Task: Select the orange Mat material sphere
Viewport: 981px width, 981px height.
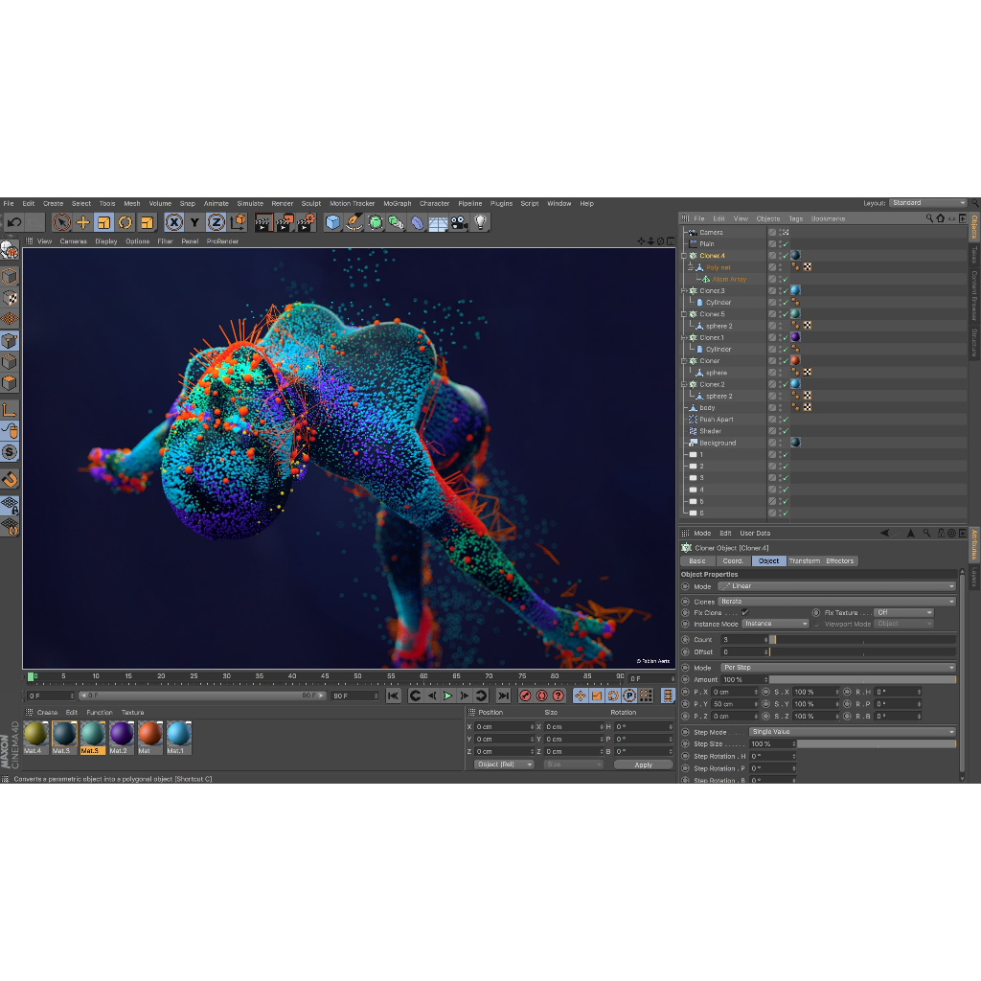Action: 150,733
